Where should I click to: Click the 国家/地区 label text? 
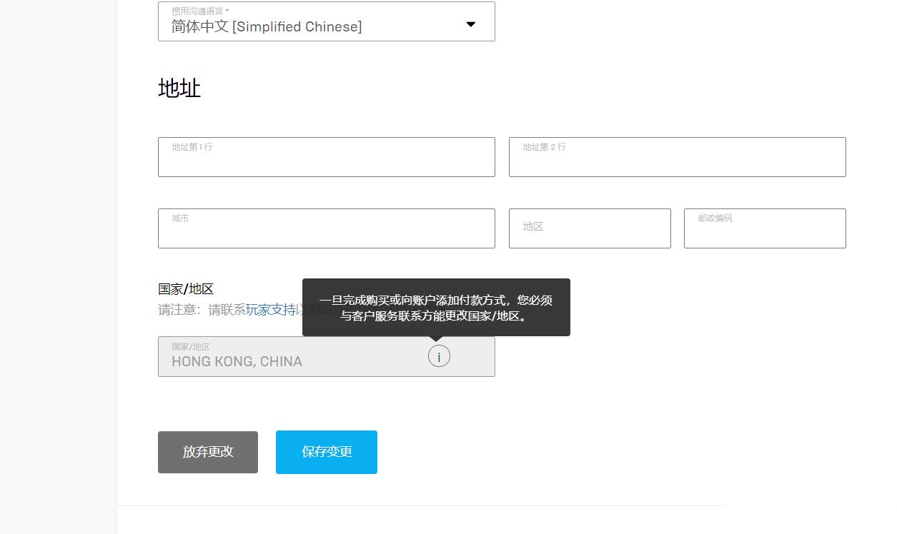click(x=185, y=289)
